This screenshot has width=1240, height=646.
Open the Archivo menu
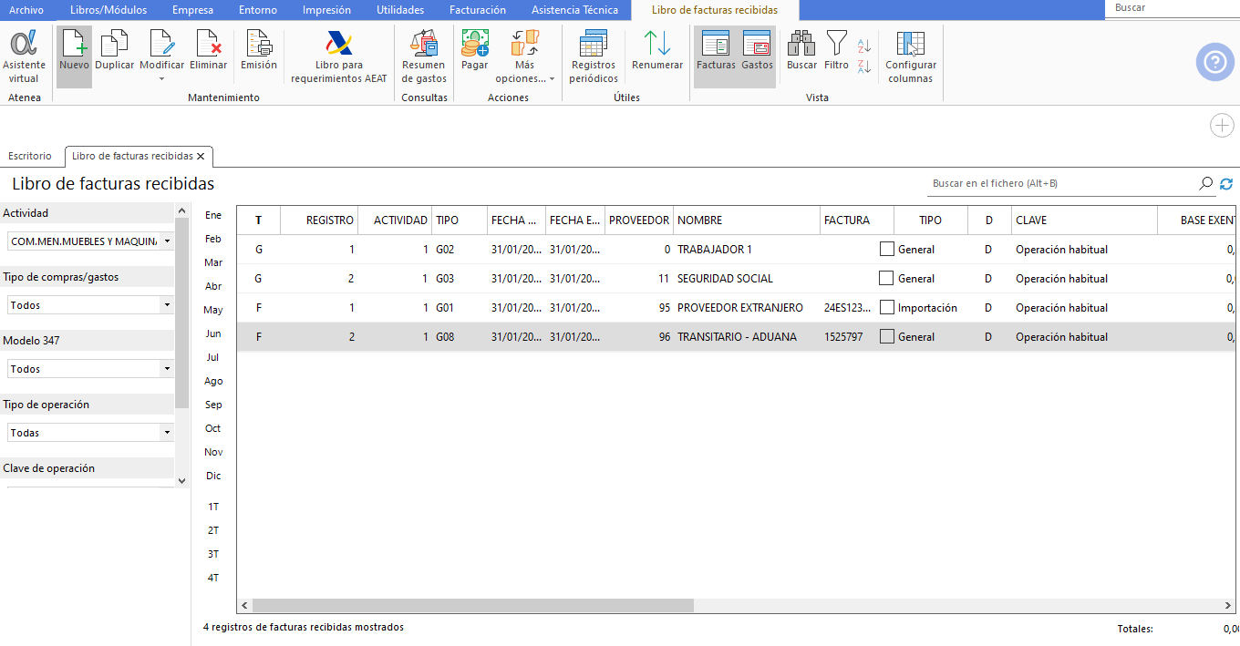pos(26,10)
